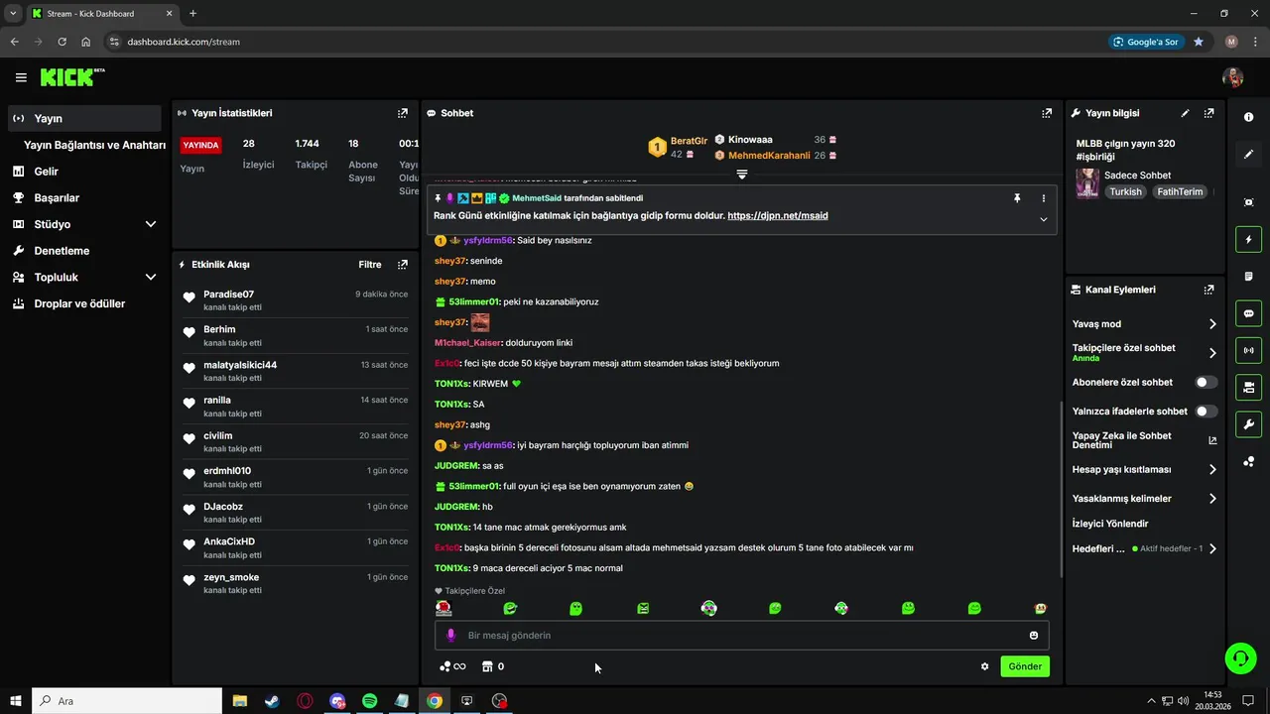Screen dimensions: 1270x714
Task: Open the djpn.net/msaid link in pinned message
Action: (777, 215)
